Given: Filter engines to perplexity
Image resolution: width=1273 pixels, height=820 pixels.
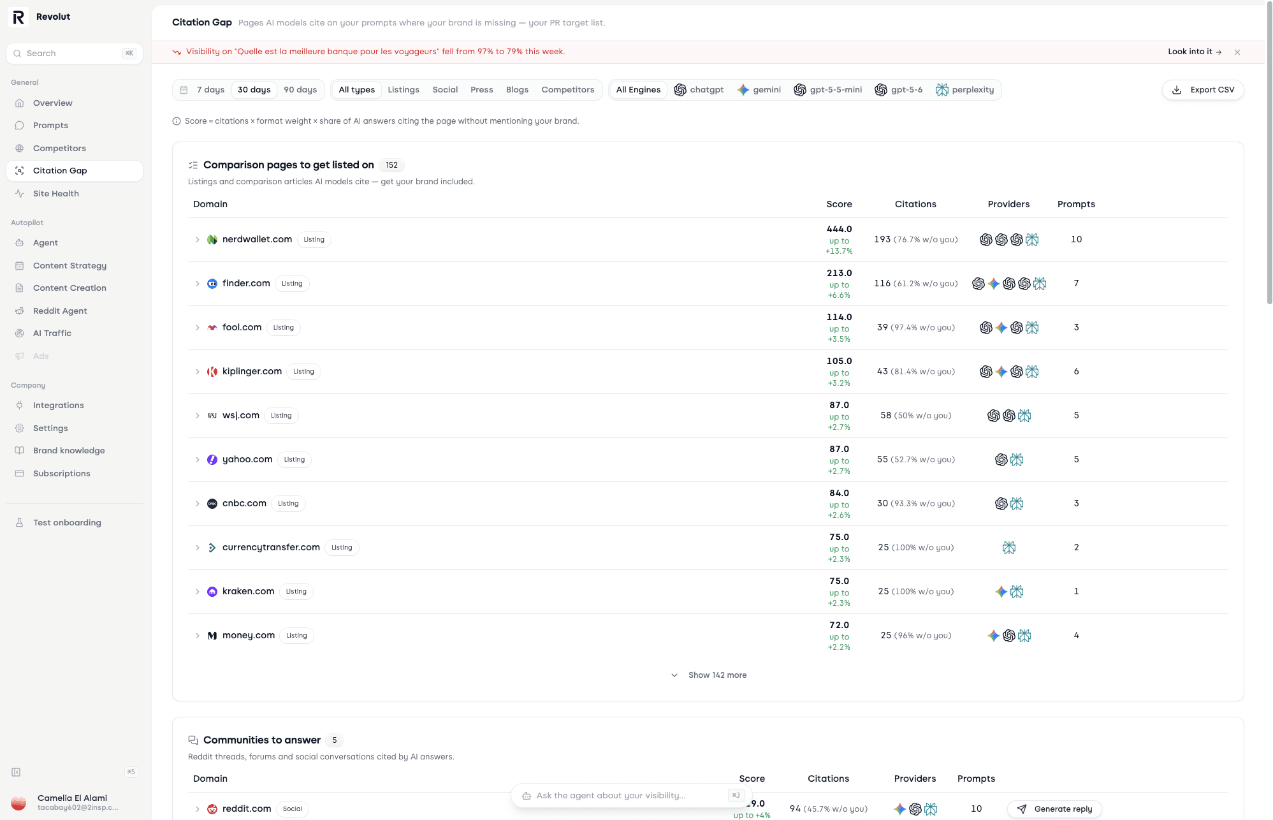Looking at the screenshot, I should (965, 90).
